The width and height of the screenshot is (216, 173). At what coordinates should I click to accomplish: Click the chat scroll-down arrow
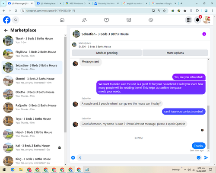coord(208,151)
